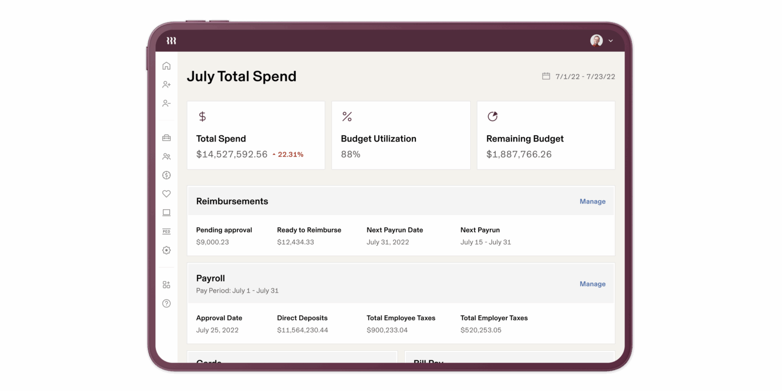Open the date range picker 7/1/22 - 7/23/22
This screenshot has width=782, height=391.
579,77
